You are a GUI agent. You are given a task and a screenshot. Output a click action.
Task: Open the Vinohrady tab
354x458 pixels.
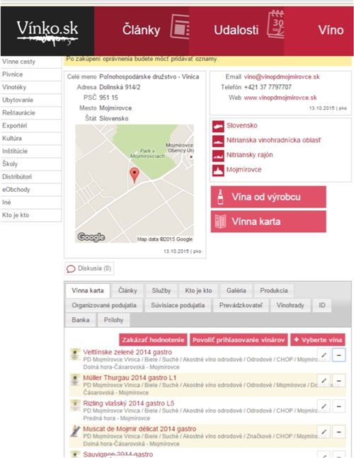290,305
